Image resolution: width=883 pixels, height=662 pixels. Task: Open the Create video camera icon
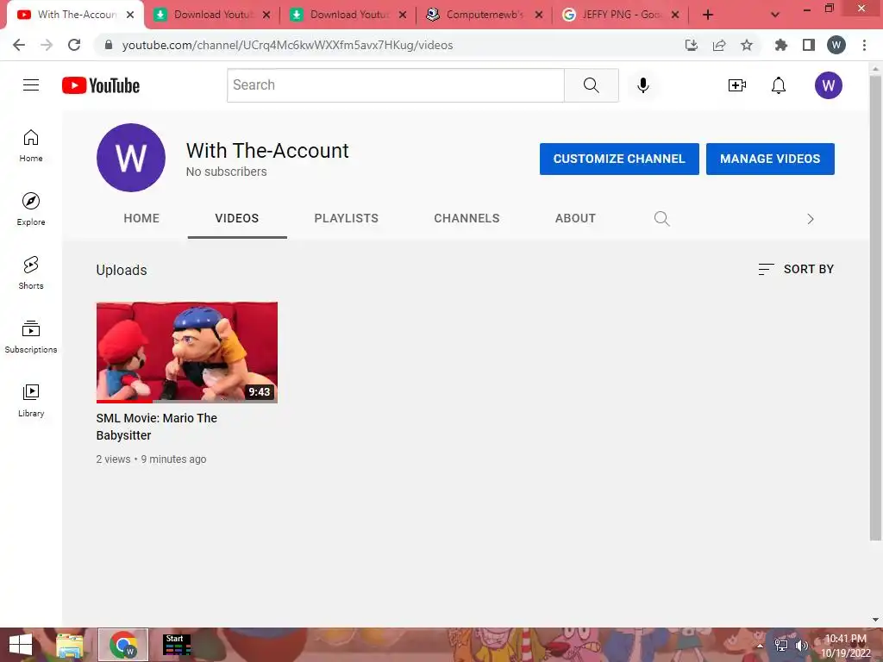coord(736,85)
